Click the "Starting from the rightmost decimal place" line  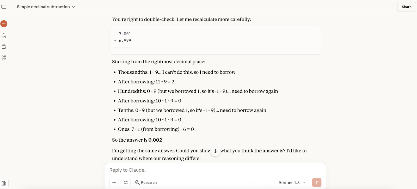[158, 62]
